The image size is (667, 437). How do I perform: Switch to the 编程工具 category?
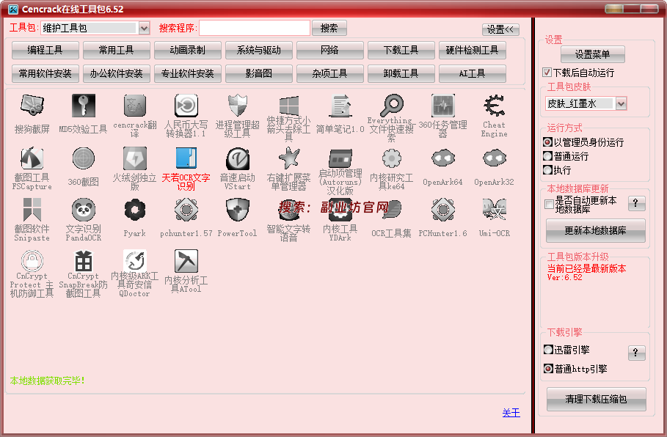[x=45, y=50]
